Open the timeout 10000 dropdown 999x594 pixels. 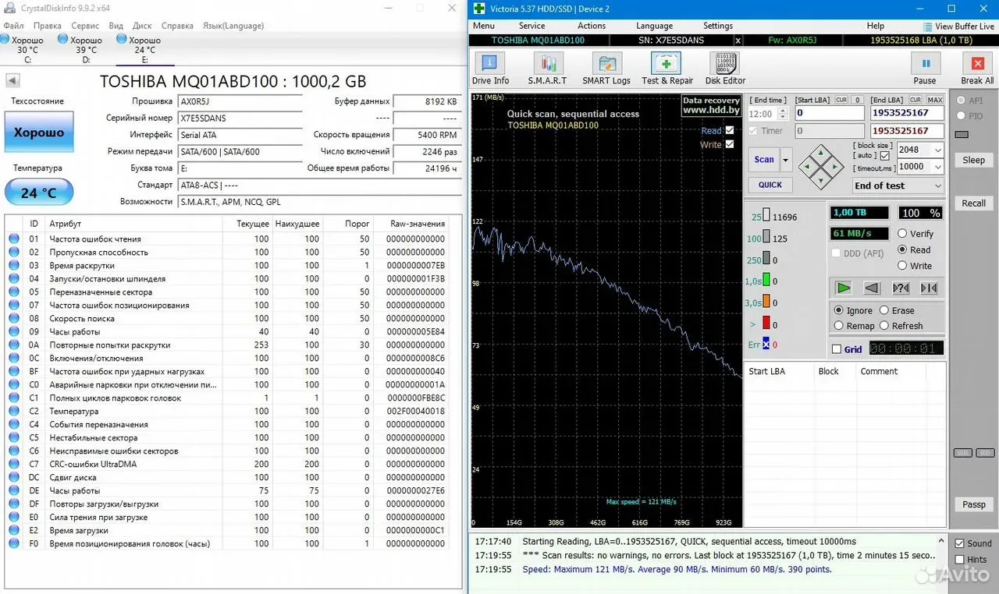pyautogui.click(x=937, y=167)
